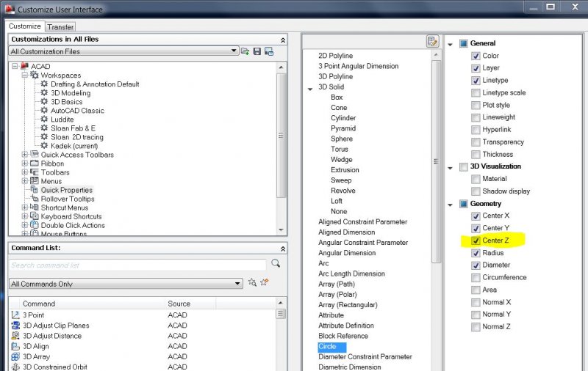Click the Menus node icon
Screen dimensions: 588x371
coord(34,180)
